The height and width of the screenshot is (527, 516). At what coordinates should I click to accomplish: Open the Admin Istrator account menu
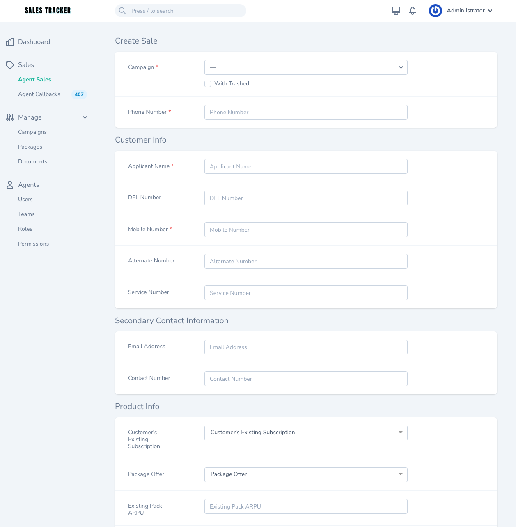(469, 10)
